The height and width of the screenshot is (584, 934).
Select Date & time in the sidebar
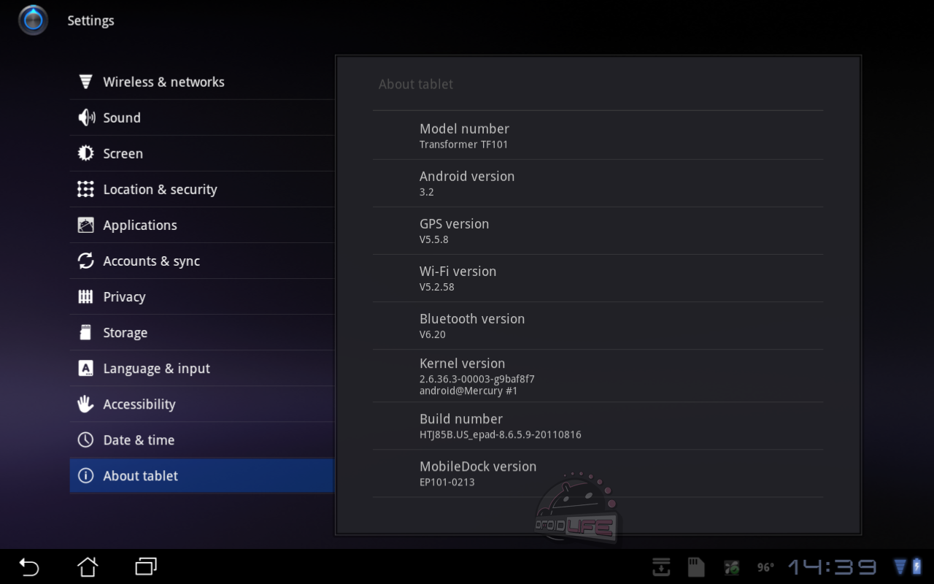[x=202, y=440]
